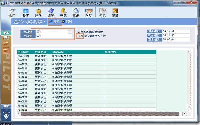Click the 新編號 field containing 004
Screen dimensions: 200x125
(x=54, y=36)
